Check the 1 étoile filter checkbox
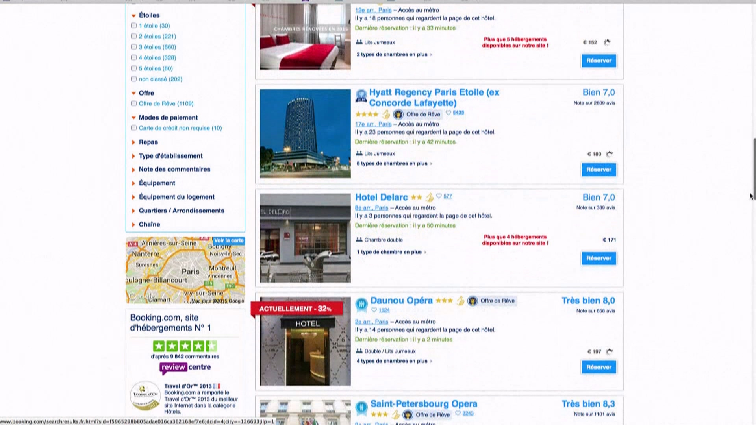This screenshot has width=756, height=425. [134, 26]
